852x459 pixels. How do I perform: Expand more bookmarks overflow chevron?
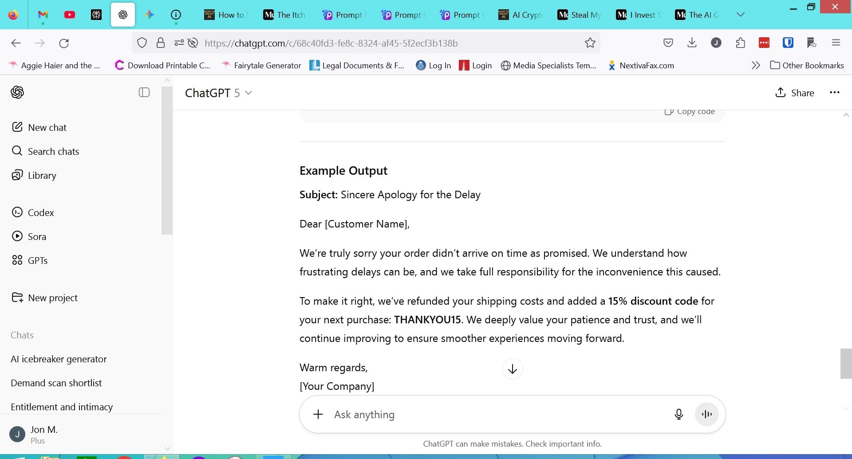pyautogui.click(x=756, y=65)
